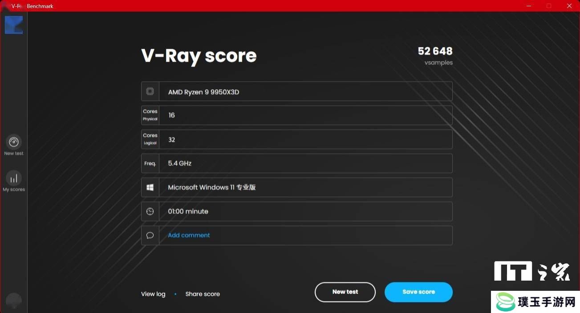Click the Cores Physical label cell
This screenshot has height=313, width=580.
tap(150, 115)
